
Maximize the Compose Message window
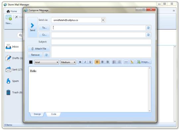click(x=144, y=10)
